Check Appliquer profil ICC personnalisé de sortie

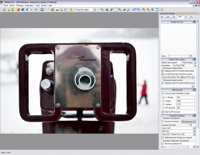[x=163, y=83]
